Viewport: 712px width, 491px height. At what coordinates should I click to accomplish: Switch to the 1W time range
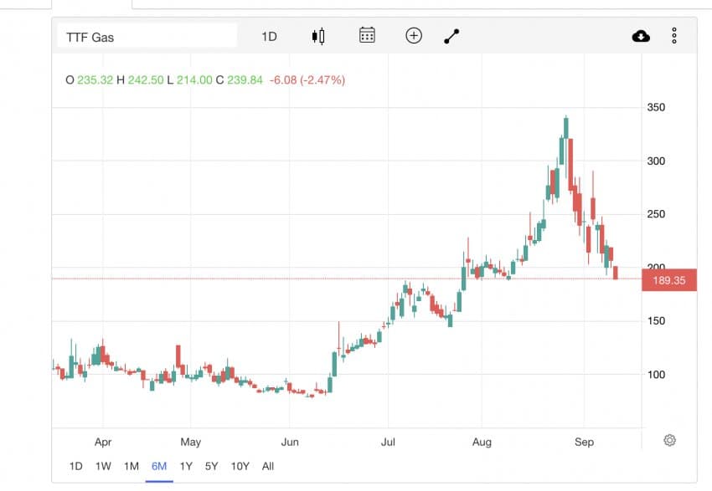[103, 466]
